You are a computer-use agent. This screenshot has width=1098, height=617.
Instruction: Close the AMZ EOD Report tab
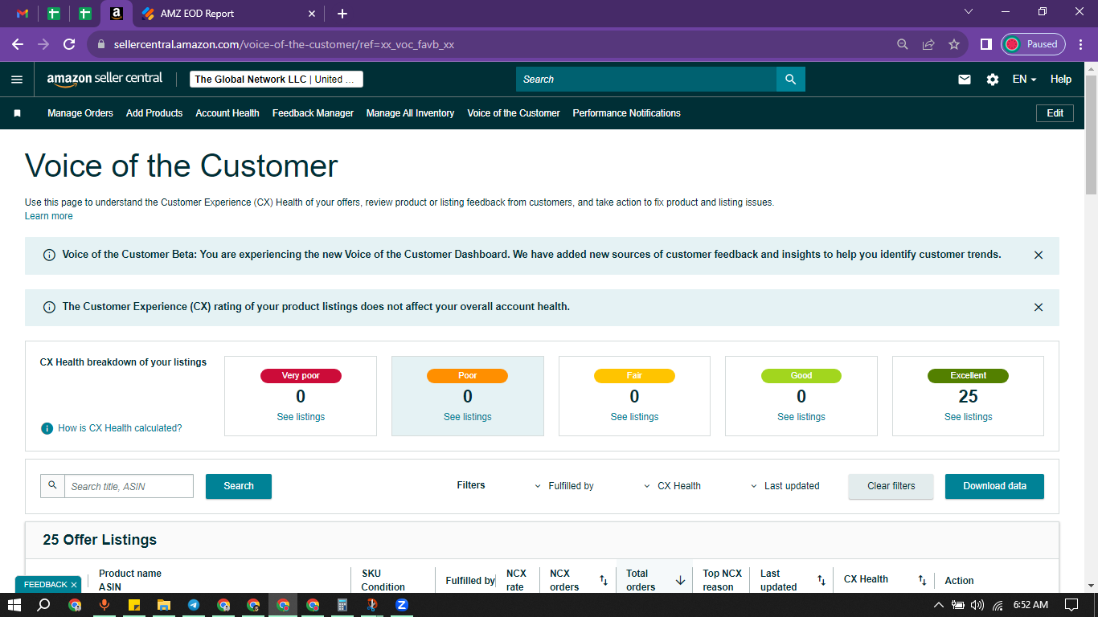[x=313, y=14]
